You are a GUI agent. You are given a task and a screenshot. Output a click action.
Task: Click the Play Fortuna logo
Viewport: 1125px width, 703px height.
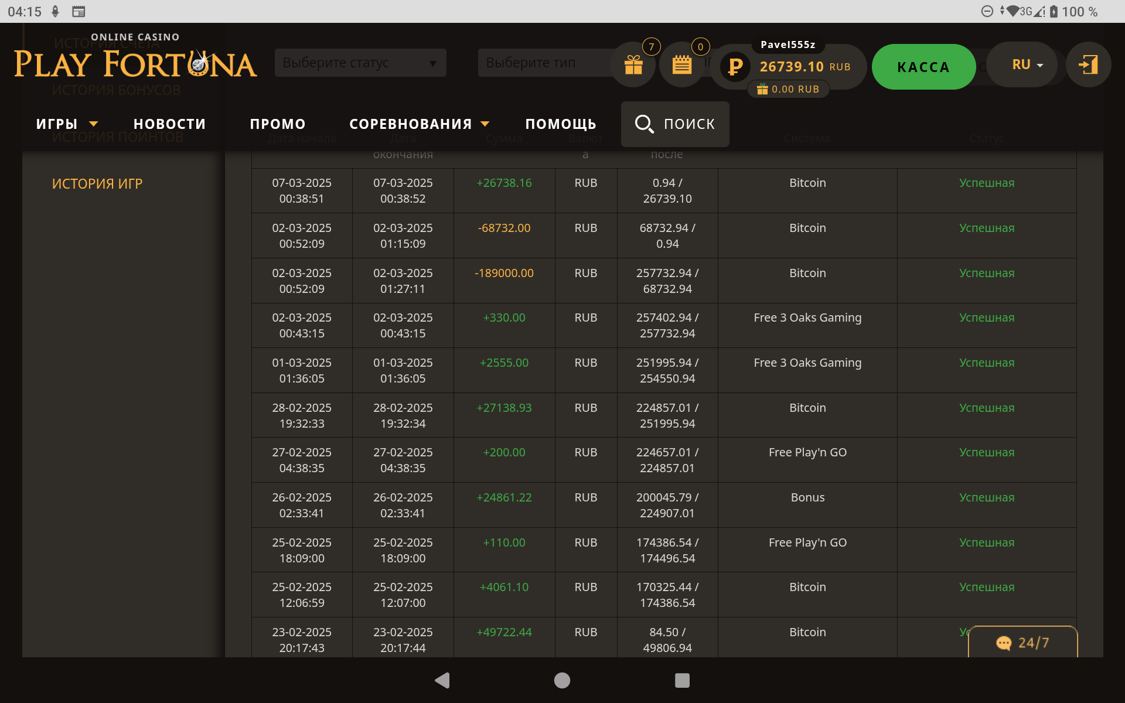(135, 59)
